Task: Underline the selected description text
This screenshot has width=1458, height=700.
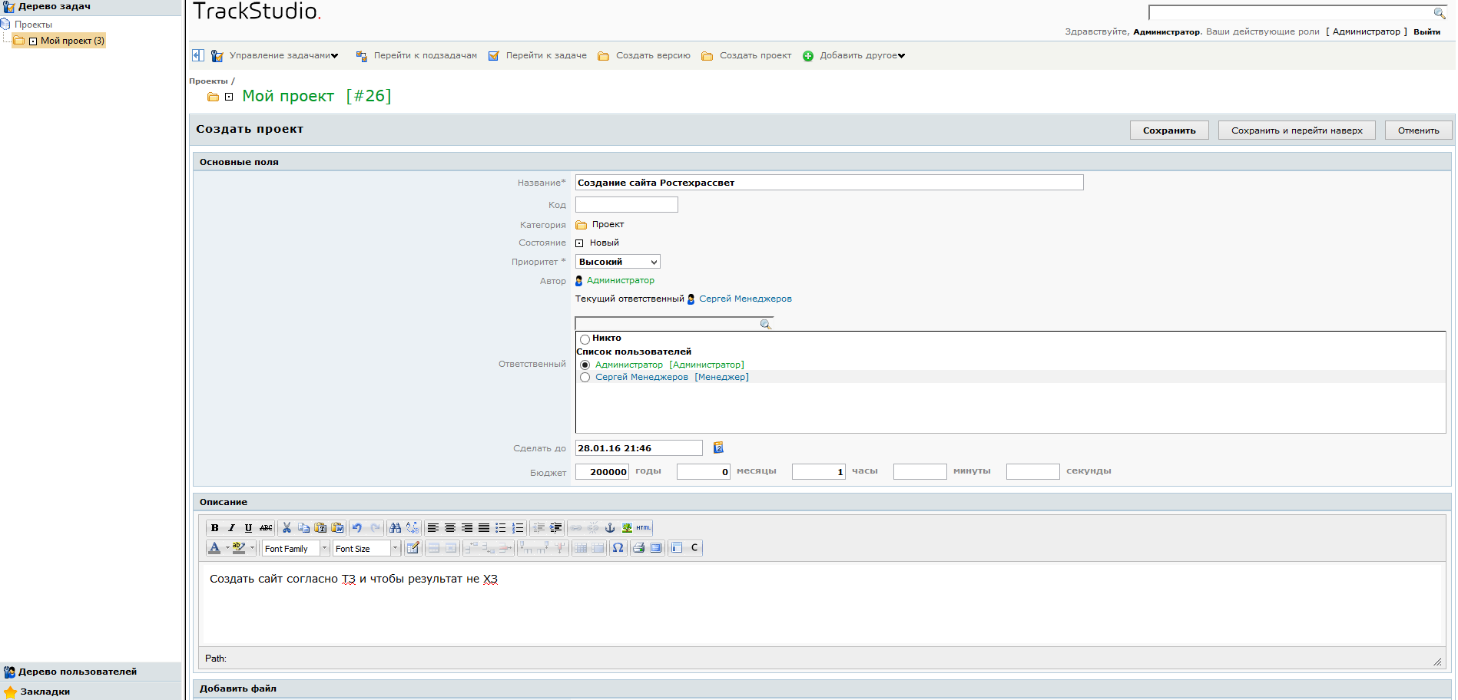Action: (248, 528)
